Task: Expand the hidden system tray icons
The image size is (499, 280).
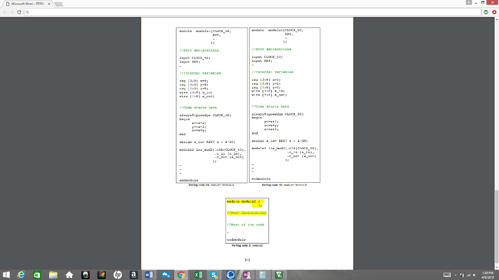Action: coord(455,275)
